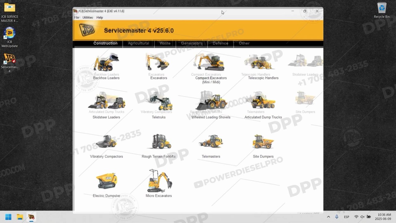The height and width of the screenshot is (223, 396).
Task: Click the Telemasters label text
Action: pos(211,157)
